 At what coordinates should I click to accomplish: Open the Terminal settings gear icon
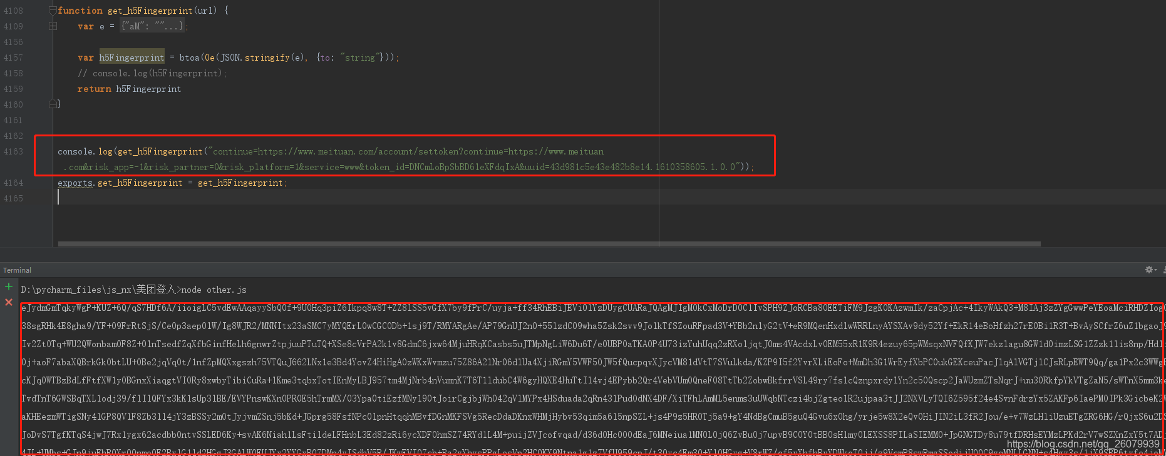coord(1150,270)
